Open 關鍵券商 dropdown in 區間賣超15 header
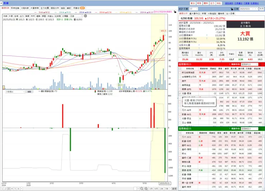The width and height of the screenshot is (265, 191). 250,129
